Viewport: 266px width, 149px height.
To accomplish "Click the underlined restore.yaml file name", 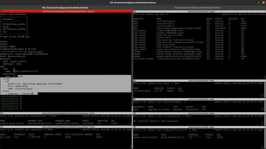I will point(35,51).
